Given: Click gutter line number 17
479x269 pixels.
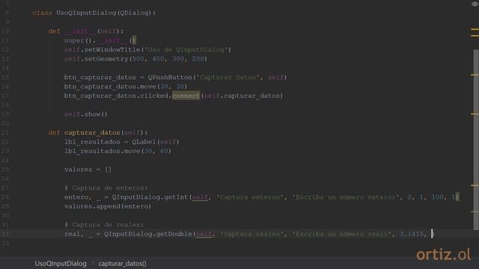Looking at the screenshot, I should pyautogui.click(x=5, y=96).
